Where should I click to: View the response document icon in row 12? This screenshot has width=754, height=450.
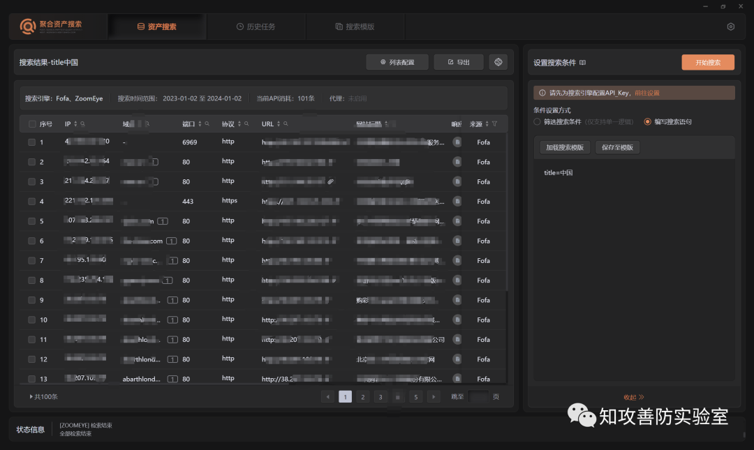click(457, 359)
